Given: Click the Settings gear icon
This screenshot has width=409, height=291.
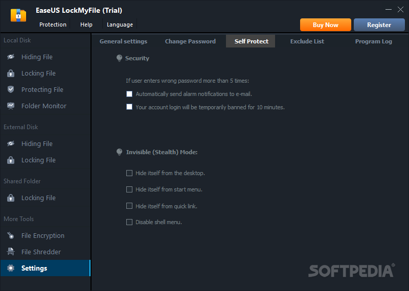Looking at the screenshot, I should [x=11, y=268].
